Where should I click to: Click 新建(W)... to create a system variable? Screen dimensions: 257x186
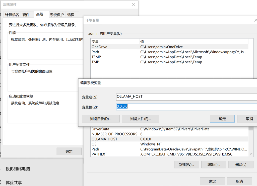[x=186, y=165]
